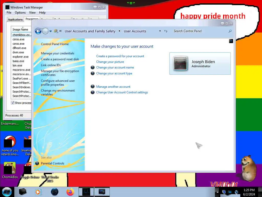Switch to Control Panel taskbar button
Viewport: 262px width, 197px height.
point(102,192)
